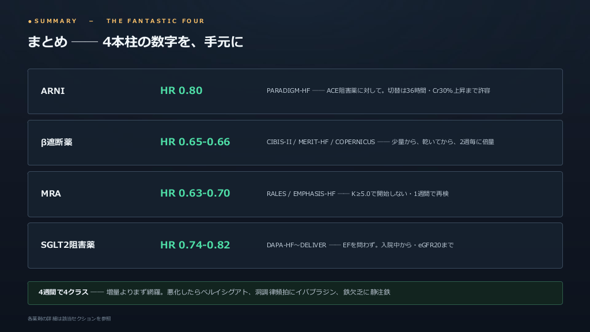590x332 pixels.
Task: Click the RALES / EMPHASIS-HF description
Action: (x=357, y=194)
